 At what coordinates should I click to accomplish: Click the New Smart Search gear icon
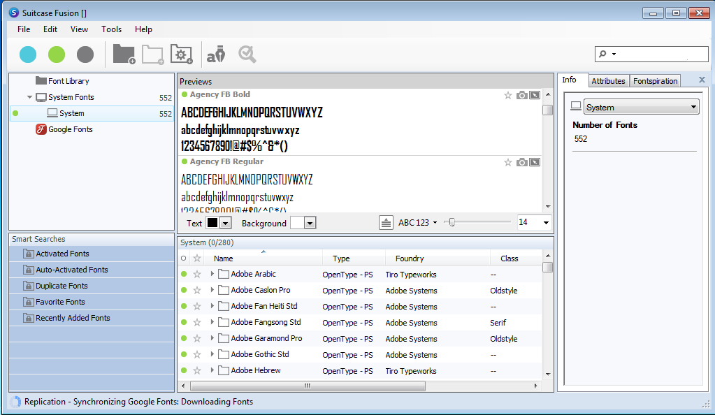(x=182, y=54)
